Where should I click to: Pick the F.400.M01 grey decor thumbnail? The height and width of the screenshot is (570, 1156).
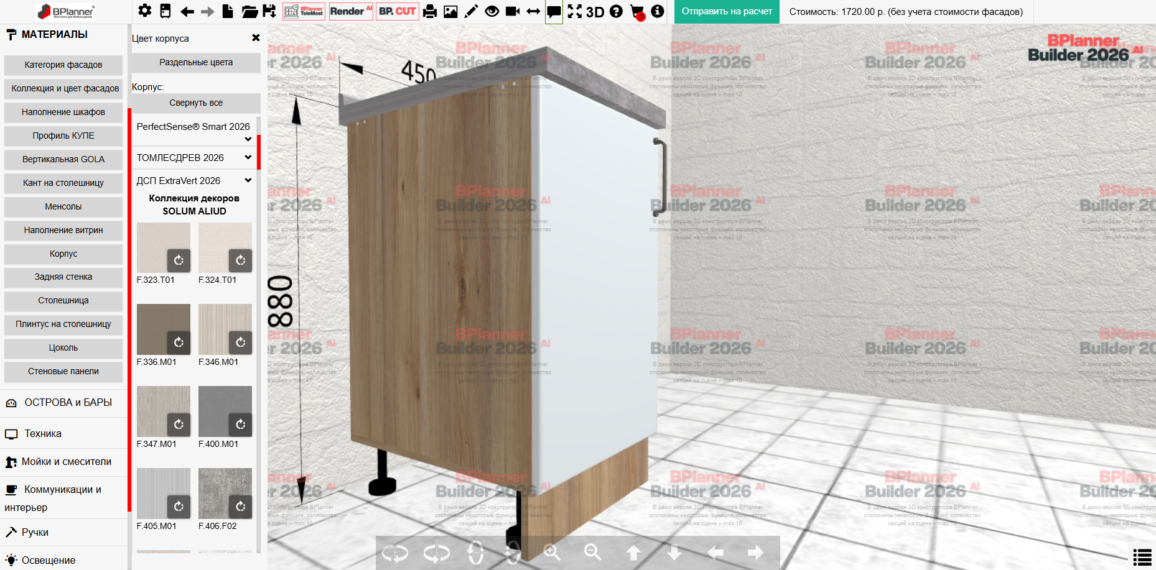tap(225, 411)
